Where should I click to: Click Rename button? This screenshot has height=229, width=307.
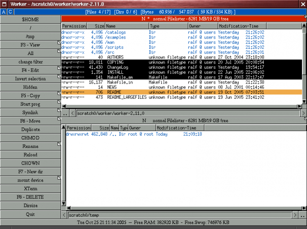pyautogui.click(x=30, y=146)
